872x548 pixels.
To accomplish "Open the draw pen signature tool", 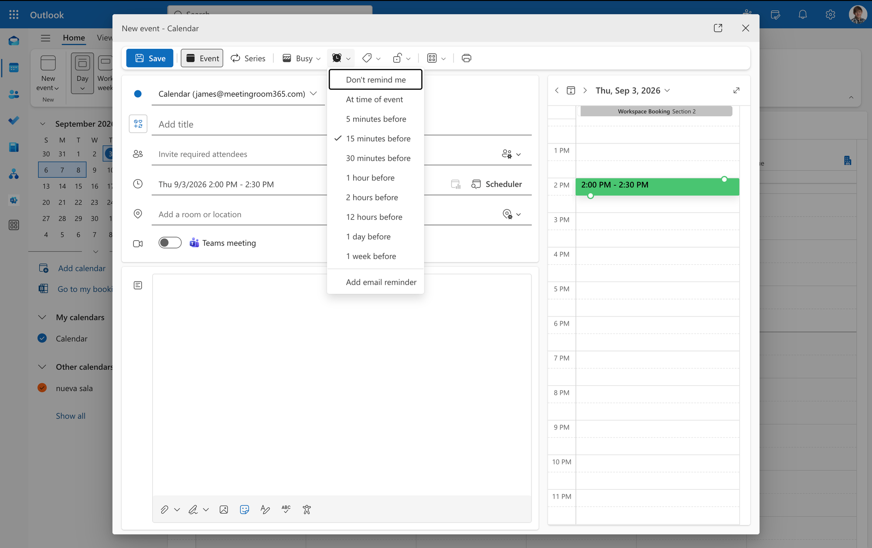I will [193, 509].
